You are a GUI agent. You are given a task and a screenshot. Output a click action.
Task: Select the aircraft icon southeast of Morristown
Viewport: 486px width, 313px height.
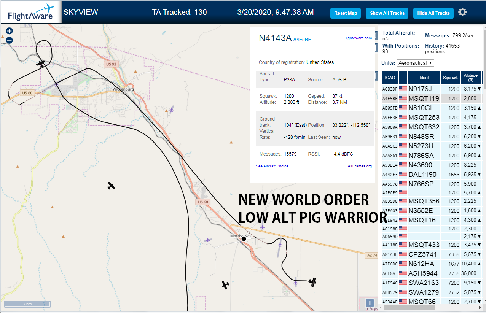[312, 282]
